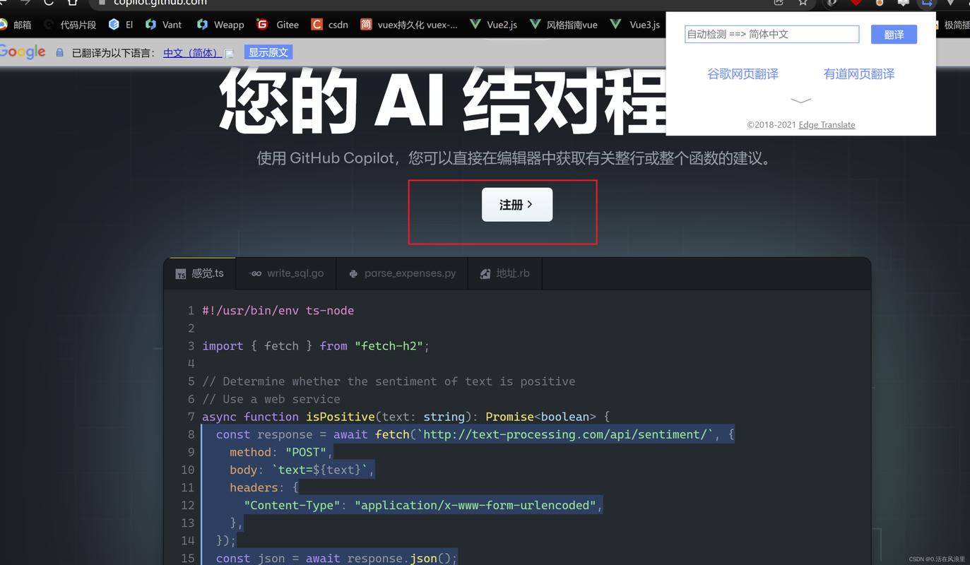Click code line #!/usr/bin/env ts-node
Image resolution: width=970 pixels, height=565 pixels.
(278, 311)
